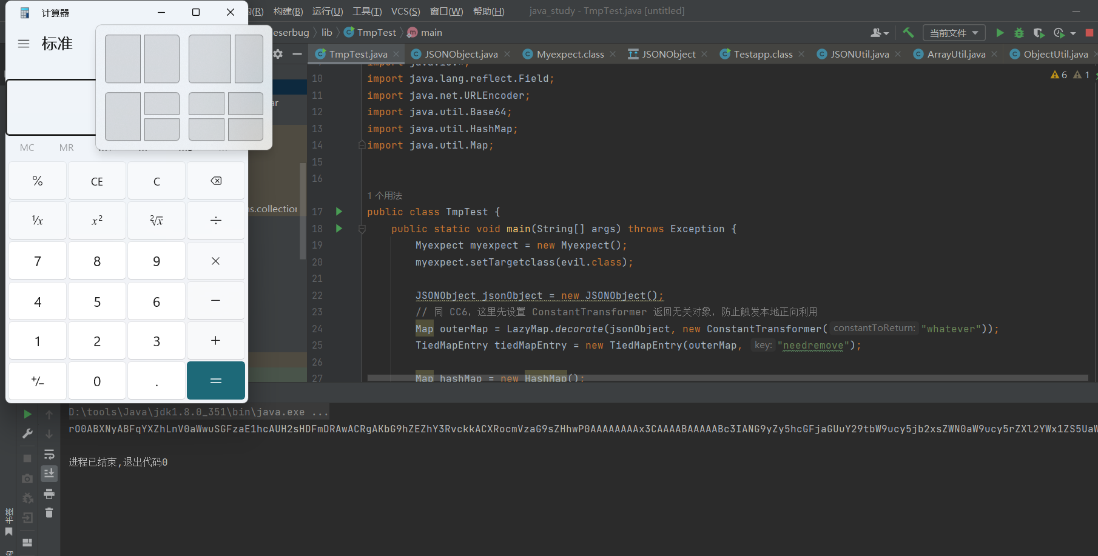Close the Myexpect.class editor tab

tap(613, 54)
